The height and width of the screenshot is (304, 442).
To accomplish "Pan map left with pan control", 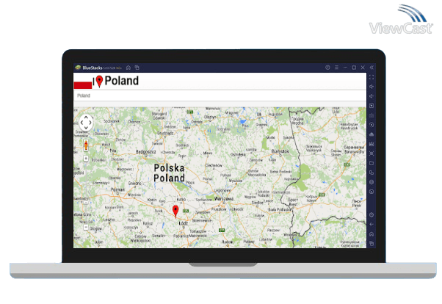I will (81, 123).
